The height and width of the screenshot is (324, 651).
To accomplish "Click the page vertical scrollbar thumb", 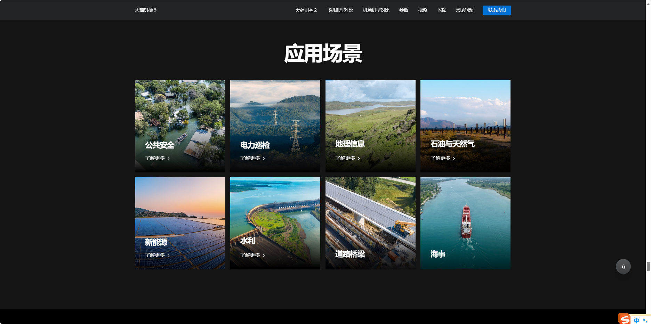I will coord(648,267).
